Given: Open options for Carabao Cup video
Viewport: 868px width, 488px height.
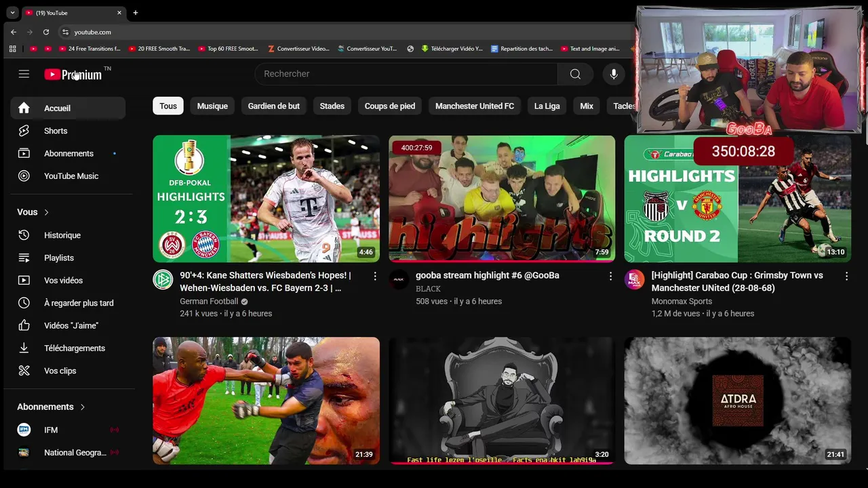Looking at the screenshot, I should coord(846,276).
